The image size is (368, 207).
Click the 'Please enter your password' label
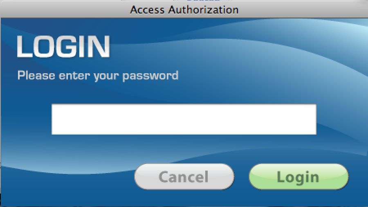(x=98, y=76)
